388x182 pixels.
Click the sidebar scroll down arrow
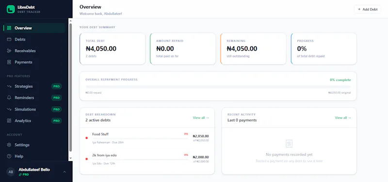click(x=70, y=158)
